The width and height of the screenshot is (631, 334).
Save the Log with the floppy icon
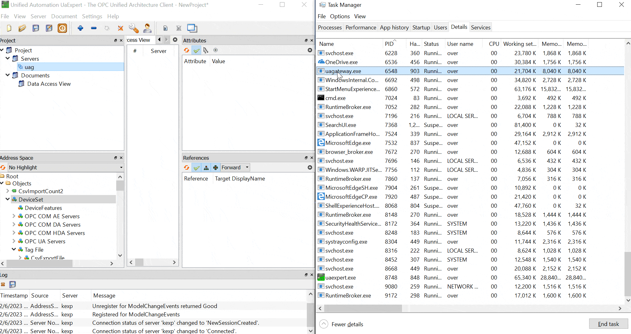pos(12,284)
